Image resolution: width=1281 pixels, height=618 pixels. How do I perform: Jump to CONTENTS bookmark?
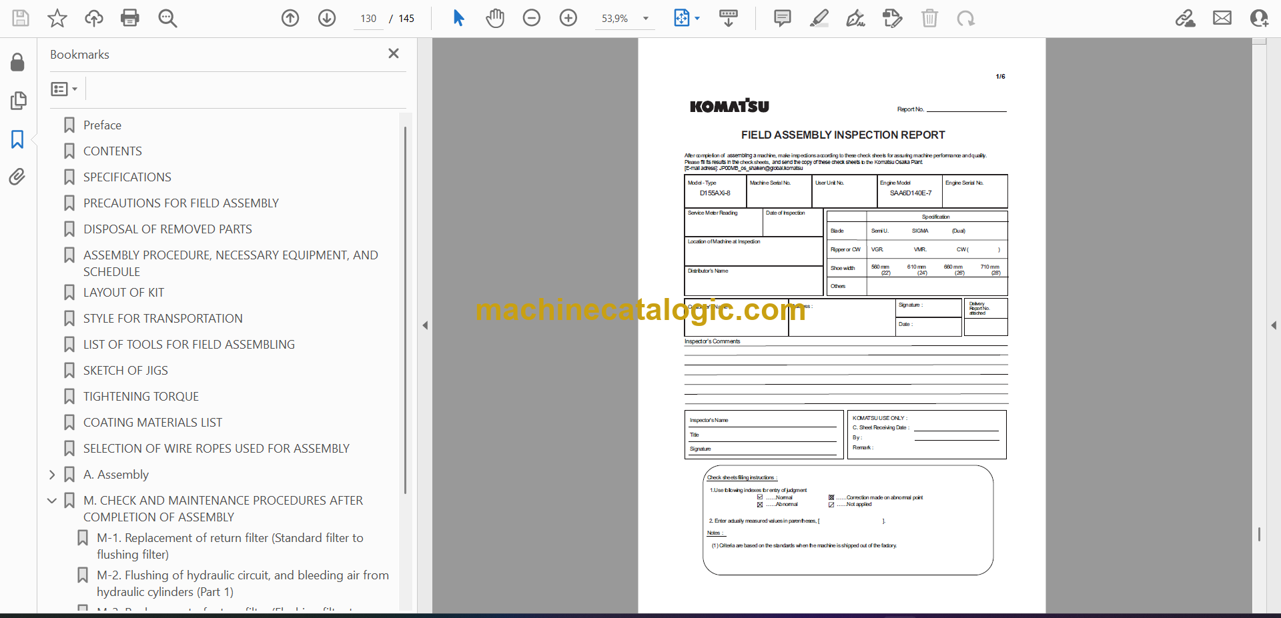[x=113, y=151]
